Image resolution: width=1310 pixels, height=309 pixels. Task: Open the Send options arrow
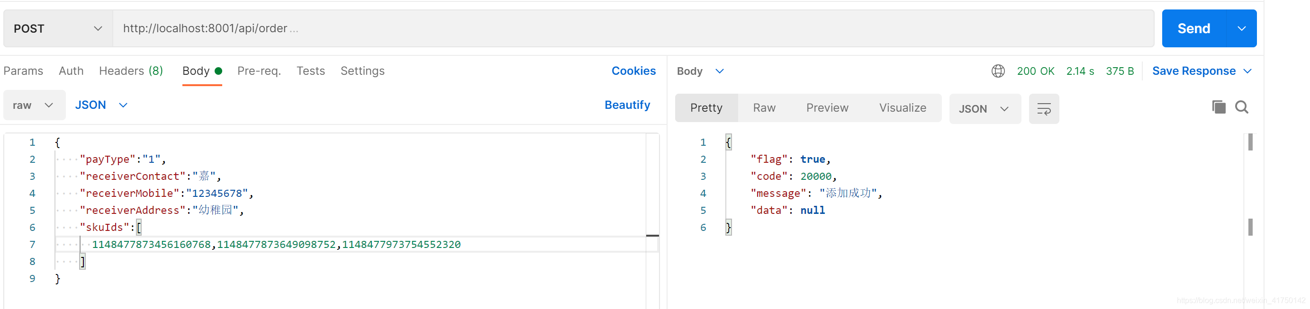(1241, 28)
